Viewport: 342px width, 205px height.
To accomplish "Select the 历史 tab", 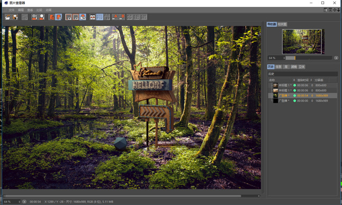I will point(271,67).
